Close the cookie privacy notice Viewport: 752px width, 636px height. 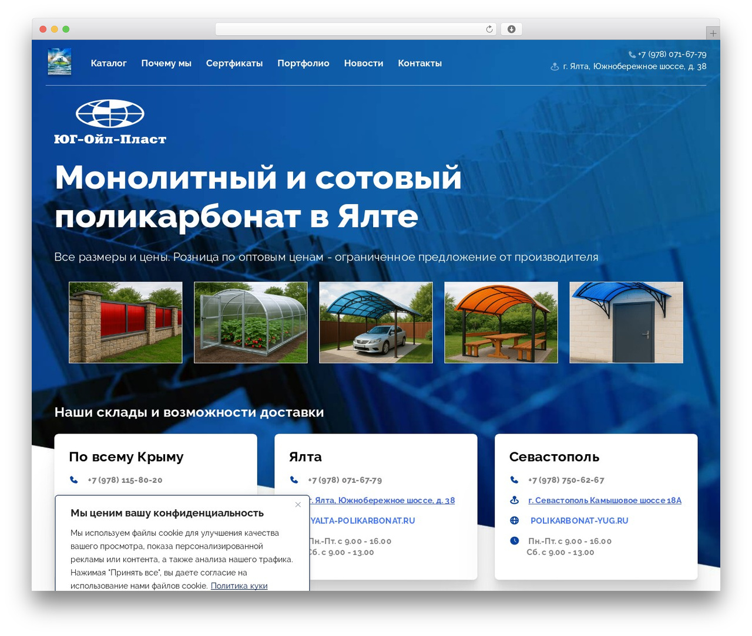(298, 505)
